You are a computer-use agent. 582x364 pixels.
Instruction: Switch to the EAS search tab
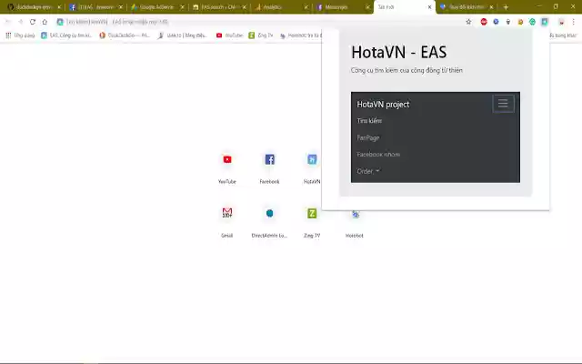coord(219,7)
